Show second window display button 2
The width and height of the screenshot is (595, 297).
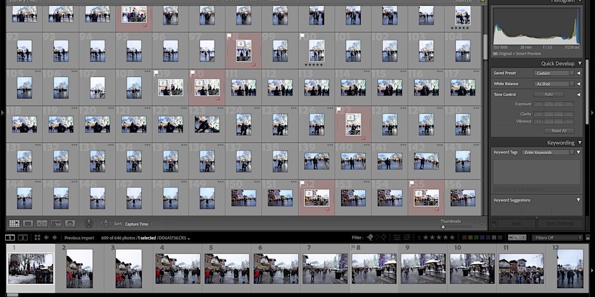(23, 238)
